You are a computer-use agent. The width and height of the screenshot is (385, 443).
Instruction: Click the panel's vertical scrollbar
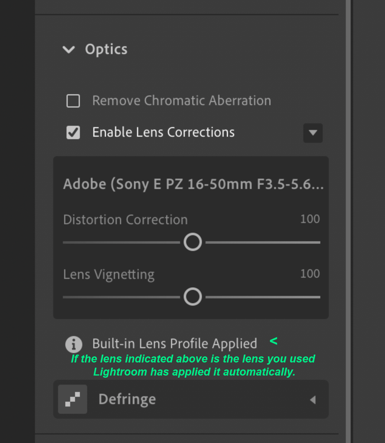[x=348, y=222]
